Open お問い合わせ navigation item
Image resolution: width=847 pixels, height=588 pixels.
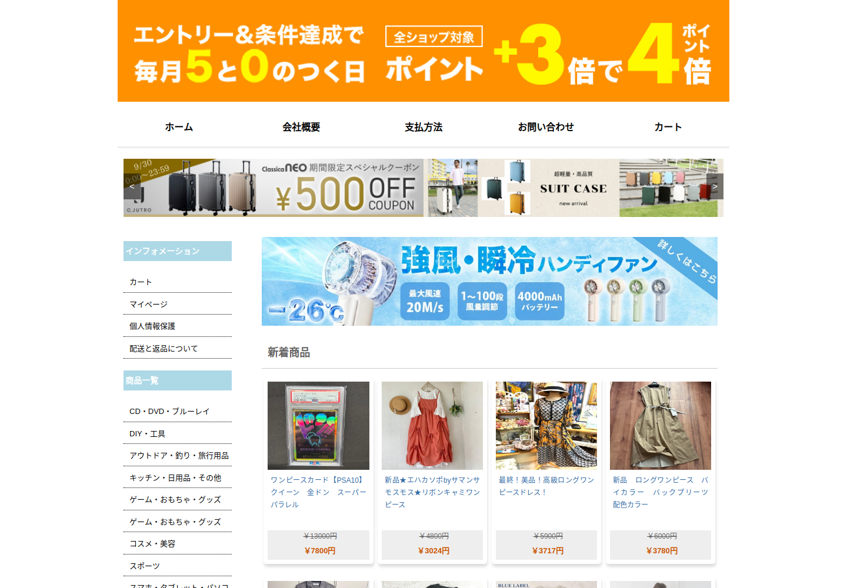click(546, 127)
